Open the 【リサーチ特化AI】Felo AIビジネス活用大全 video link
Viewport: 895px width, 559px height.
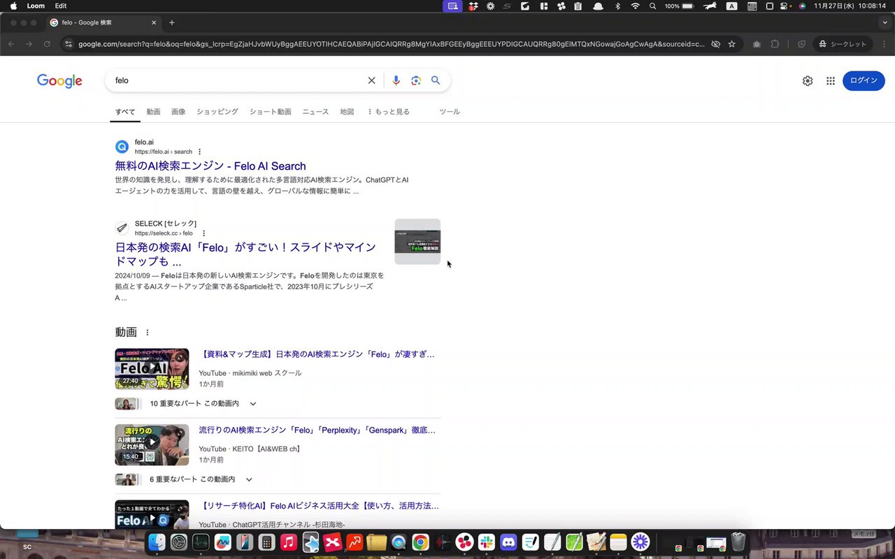pos(319,506)
